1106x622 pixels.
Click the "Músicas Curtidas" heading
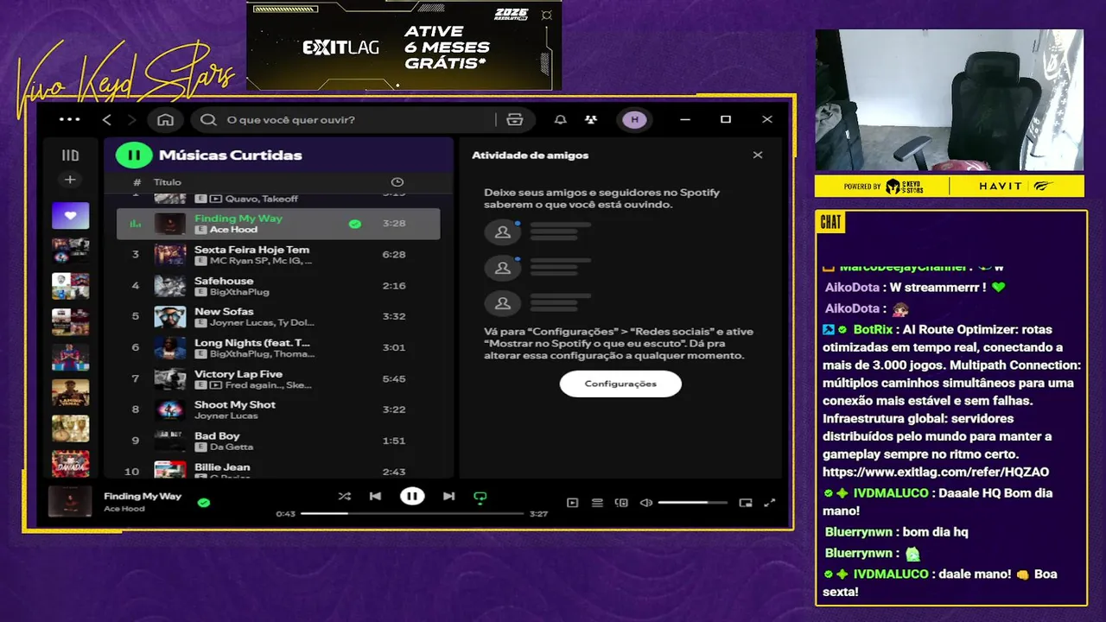click(x=230, y=155)
